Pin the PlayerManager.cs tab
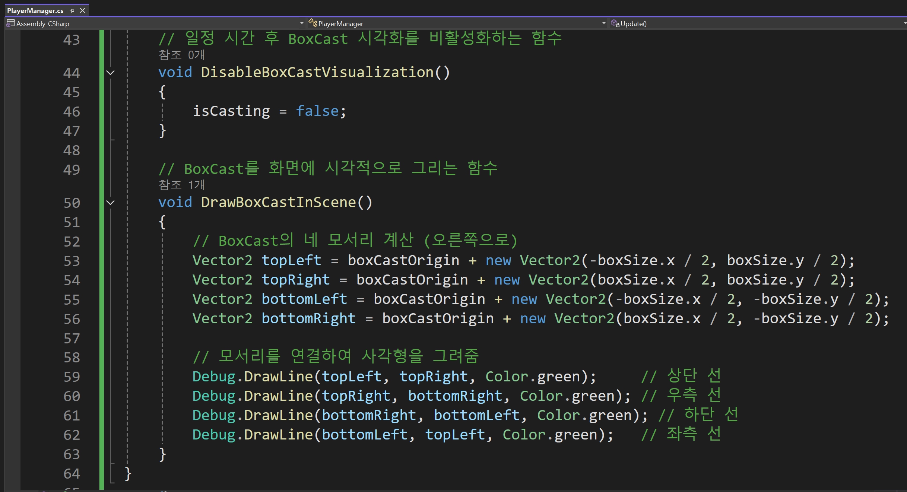The image size is (907, 492). point(72,11)
